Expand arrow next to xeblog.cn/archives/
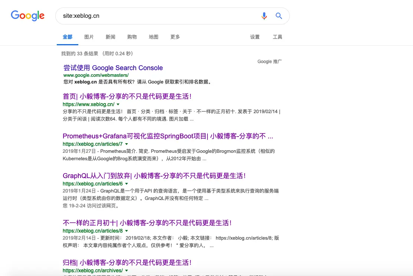 pos(127,271)
